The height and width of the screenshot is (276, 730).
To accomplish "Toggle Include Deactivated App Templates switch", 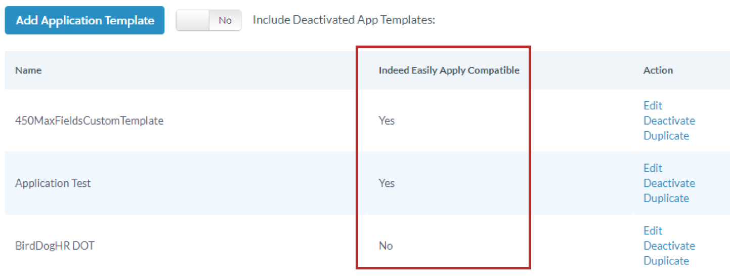I will point(208,21).
